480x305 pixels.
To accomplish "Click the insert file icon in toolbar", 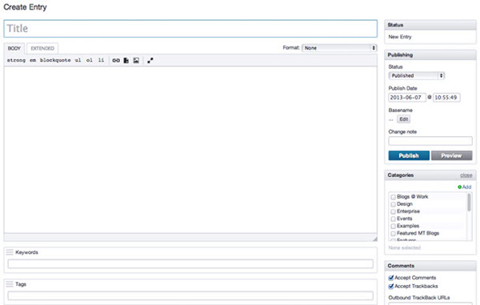I will click(126, 61).
